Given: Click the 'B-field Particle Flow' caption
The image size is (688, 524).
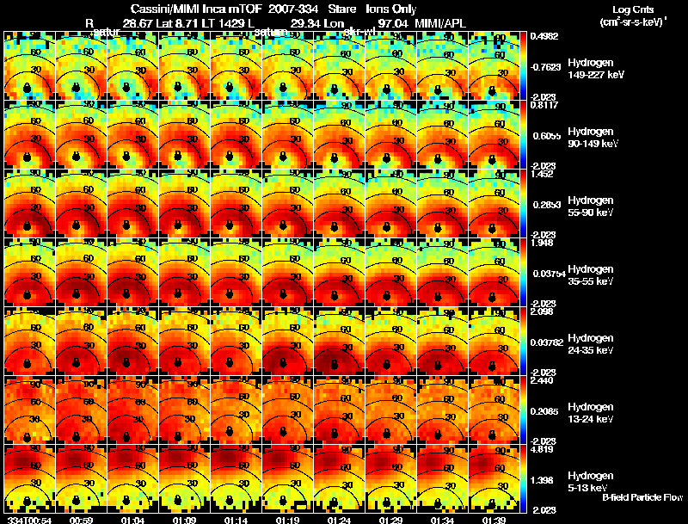Looking at the screenshot, I should pyautogui.click(x=642, y=497).
